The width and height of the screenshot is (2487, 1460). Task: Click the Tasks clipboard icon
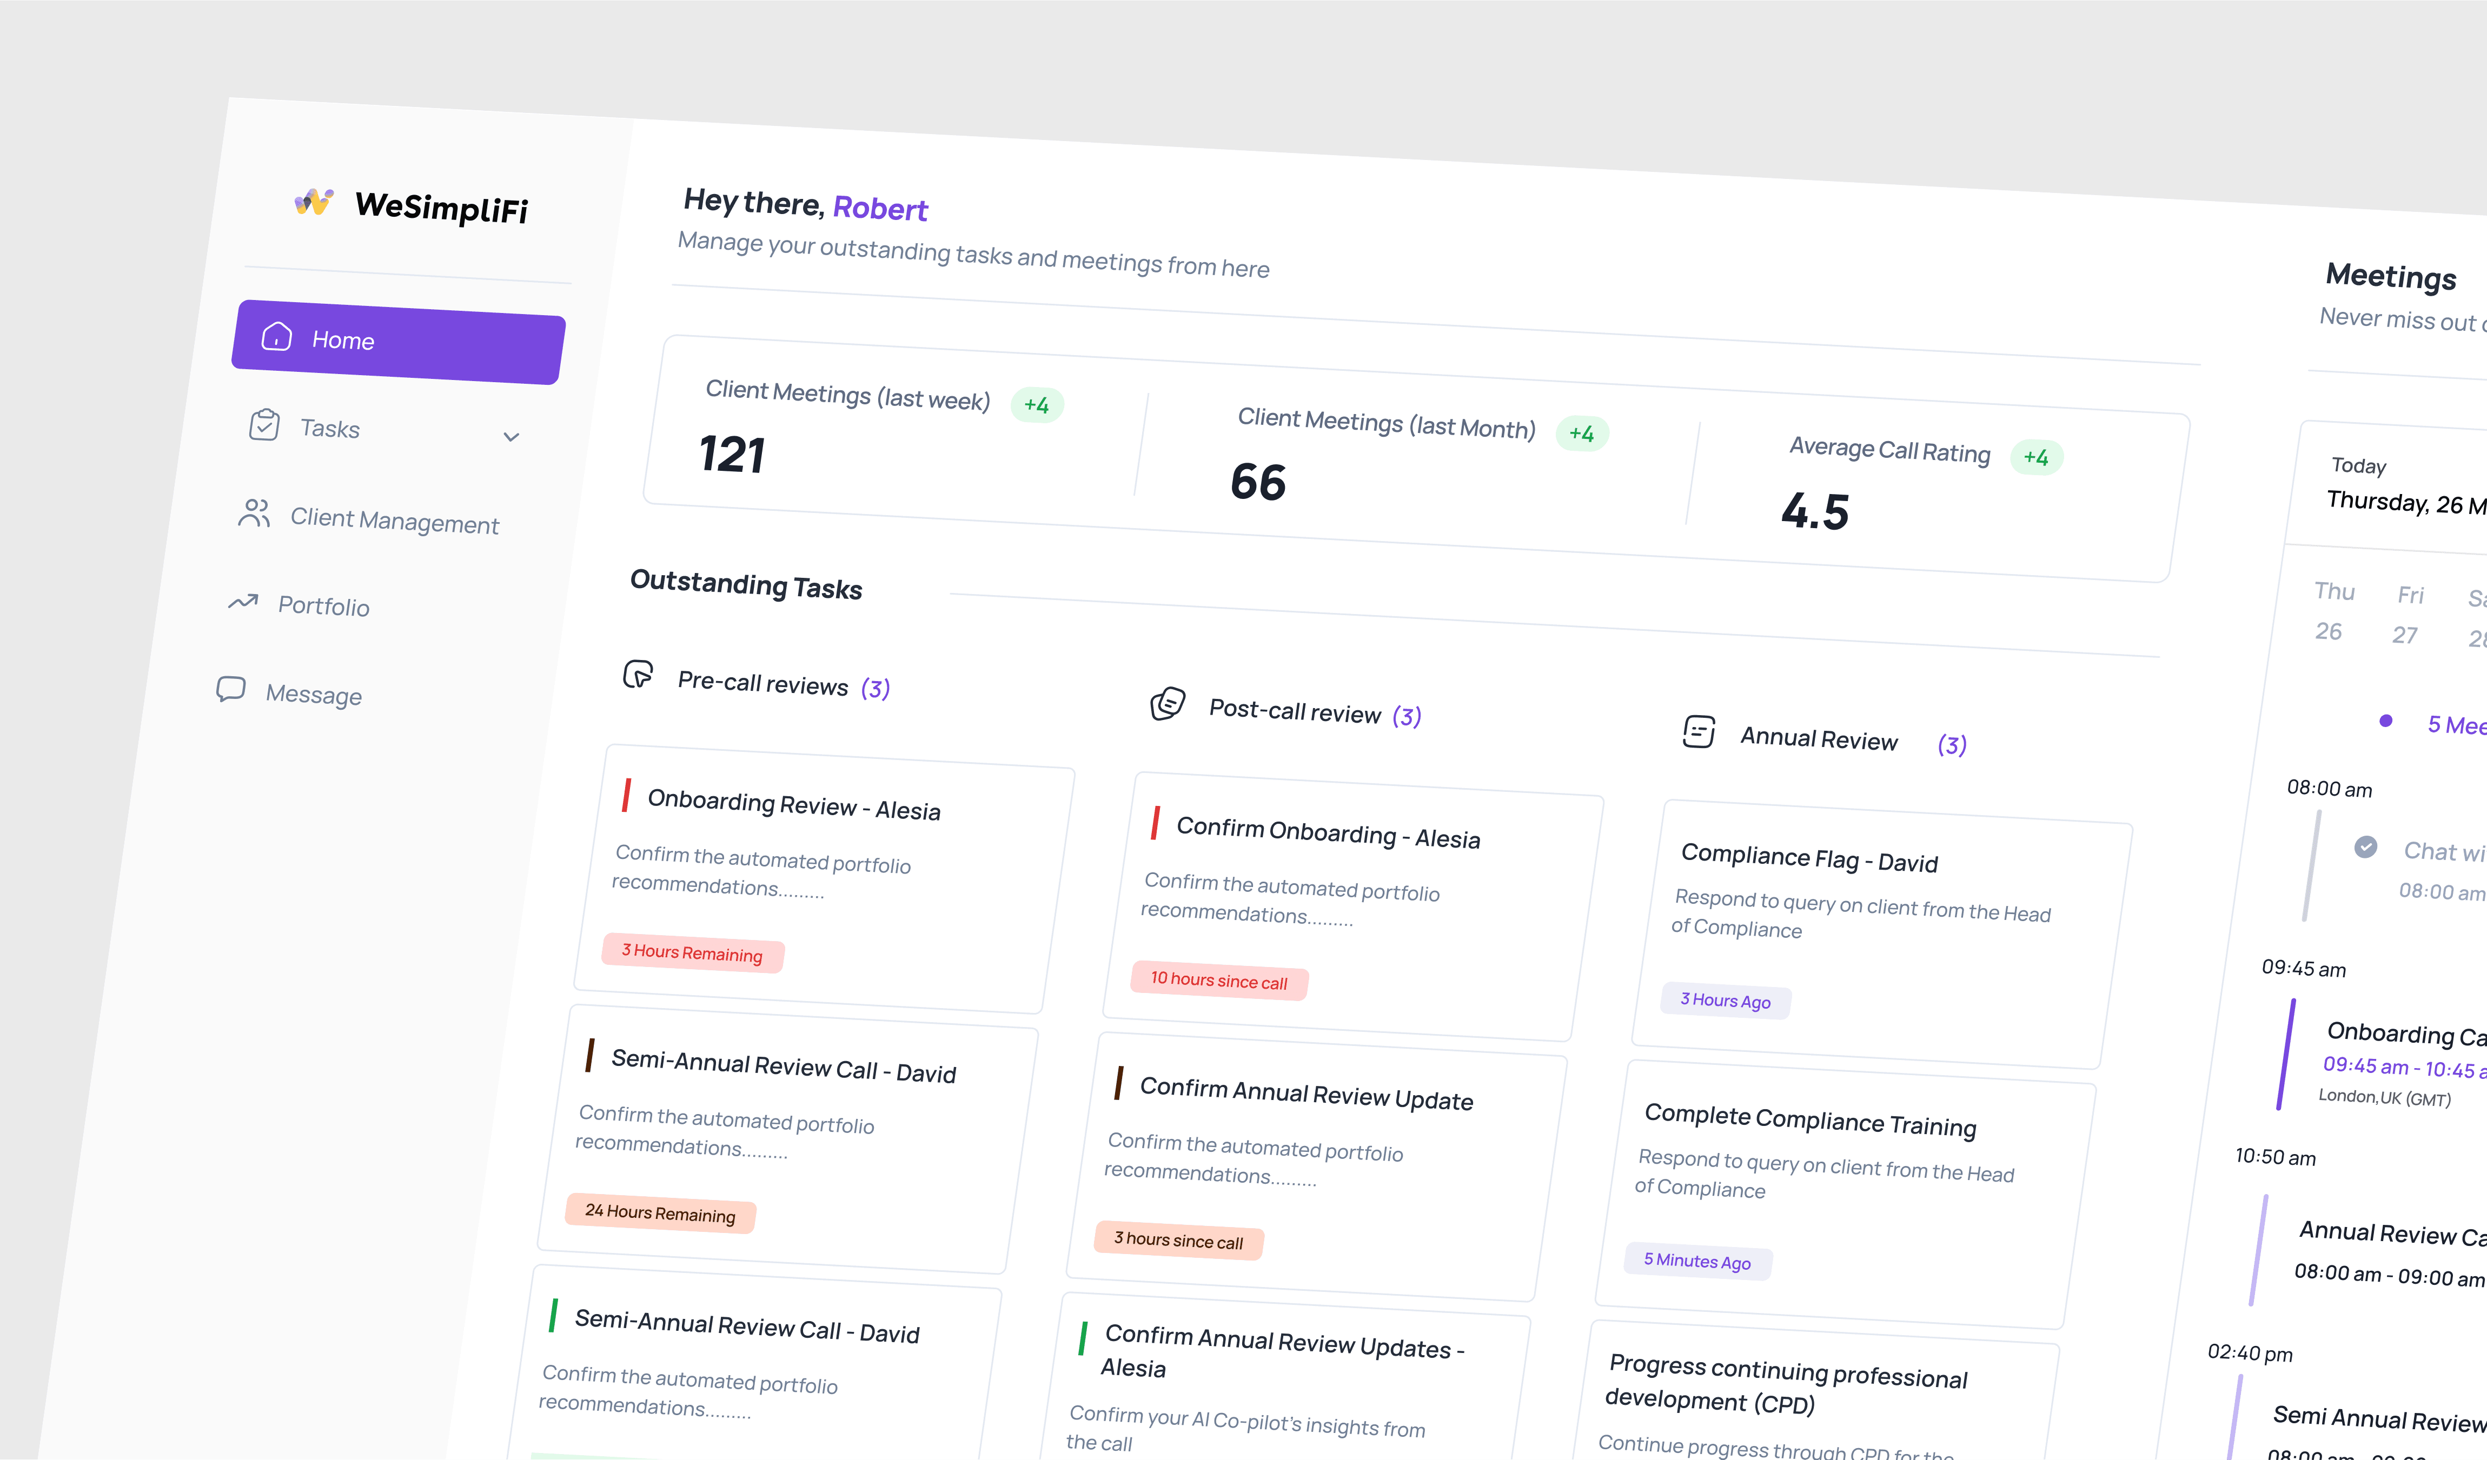point(264,425)
